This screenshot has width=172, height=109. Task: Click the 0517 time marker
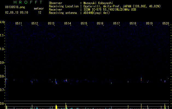tap(116, 23)
